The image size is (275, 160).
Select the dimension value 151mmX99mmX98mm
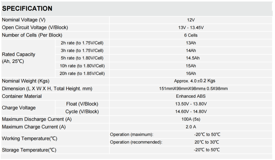coord(193,89)
